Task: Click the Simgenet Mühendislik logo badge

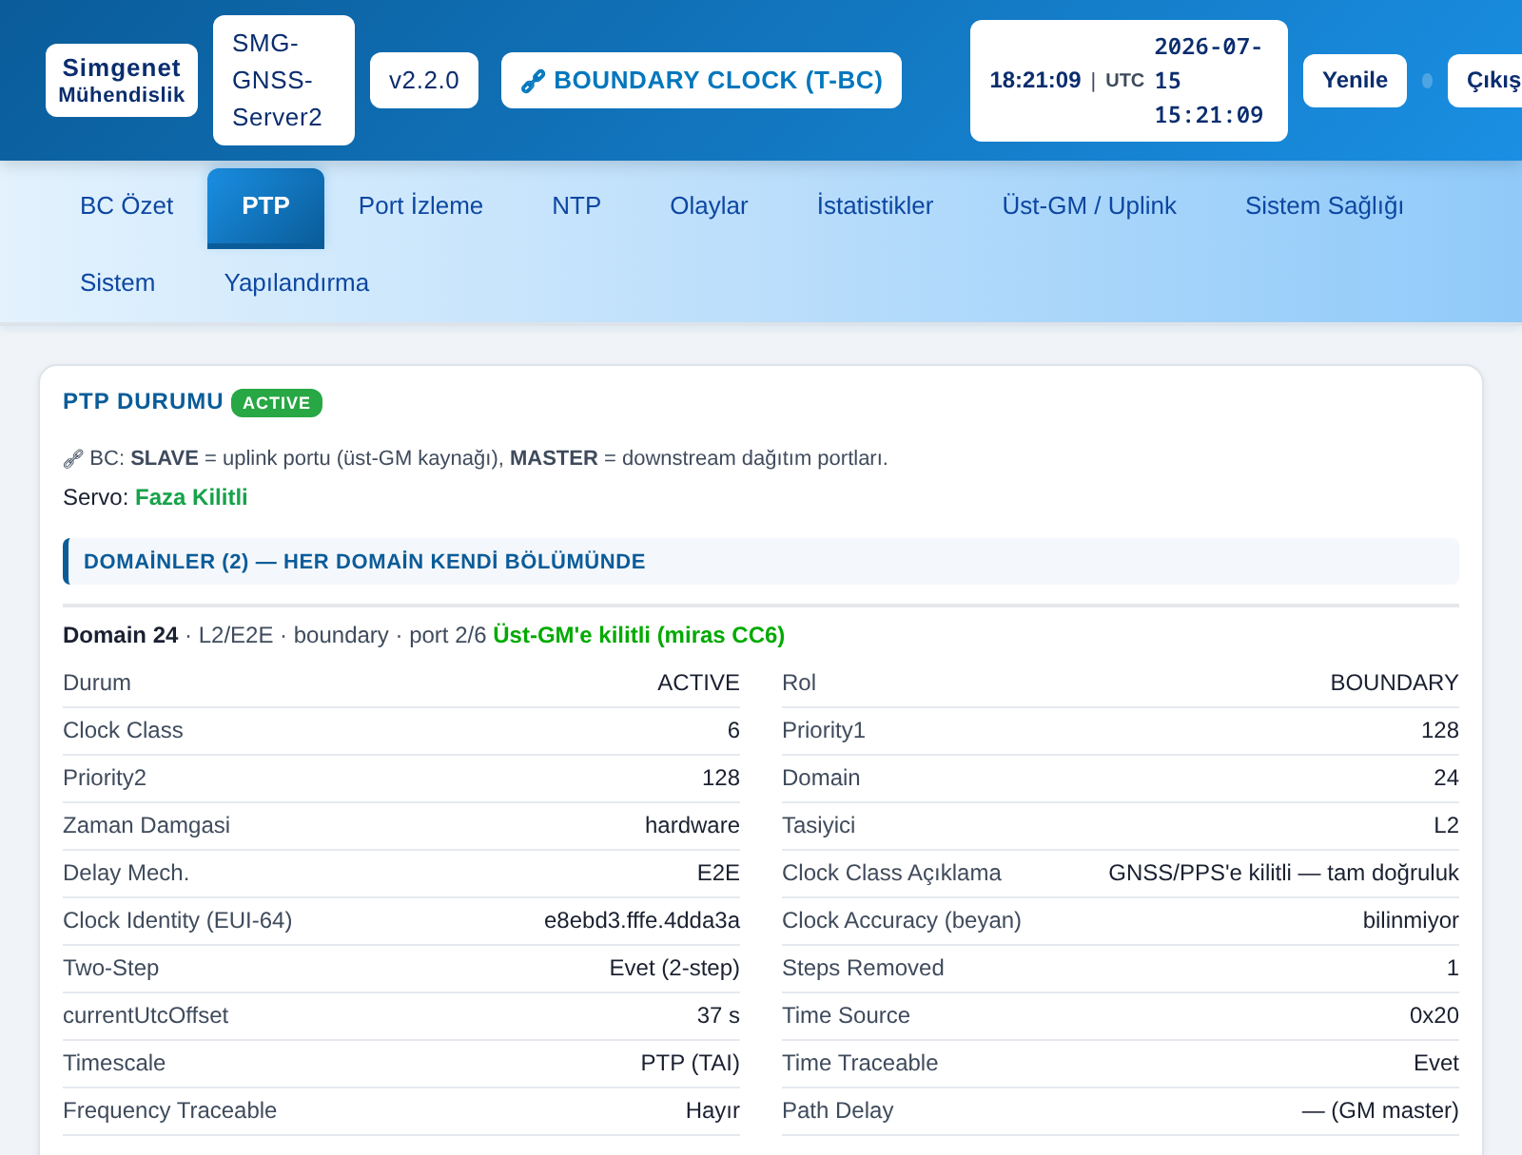Action: [122, 81]
